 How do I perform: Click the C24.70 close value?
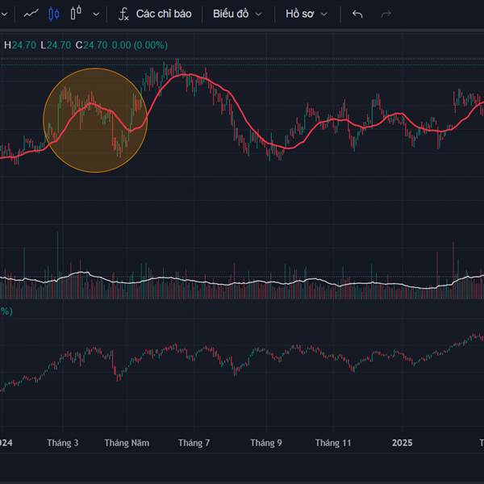[x=92, y=45]
